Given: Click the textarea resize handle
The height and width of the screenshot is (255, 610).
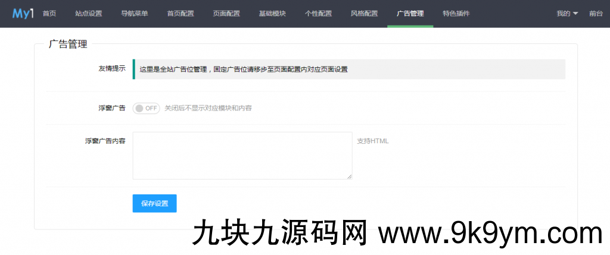Looking at the screenshot, I should point(350,177).
